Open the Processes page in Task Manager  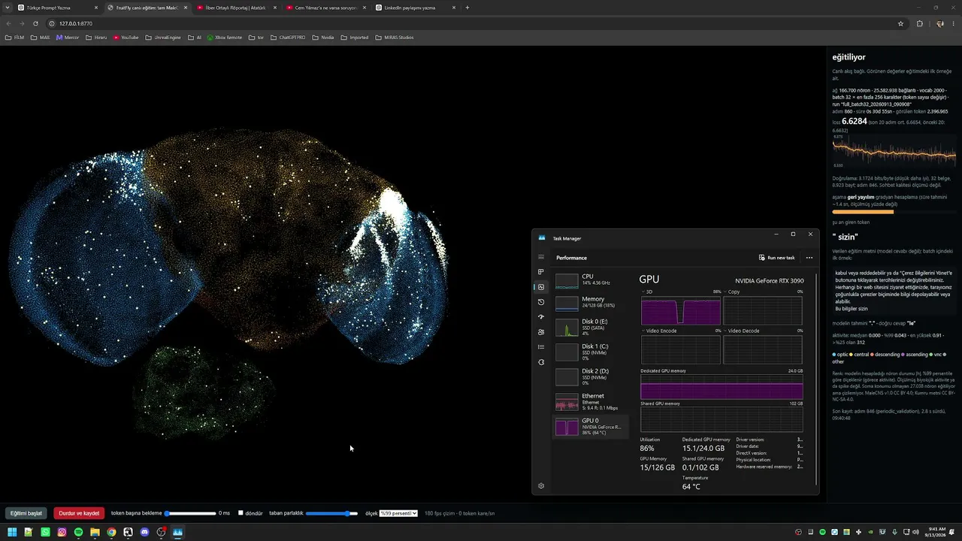[541, 272]
